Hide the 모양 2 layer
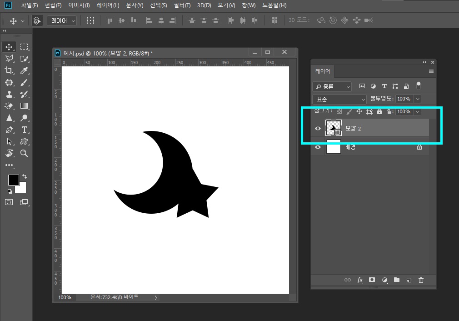This screenshot has height=321, width=459. click(x=318, y=128)
